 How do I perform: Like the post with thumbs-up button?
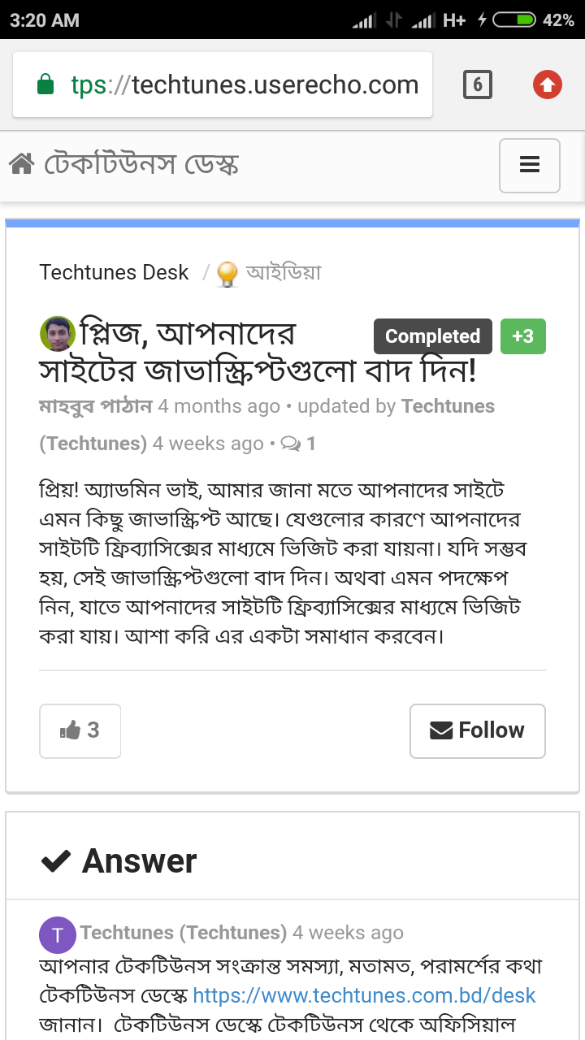coord(80,730)
